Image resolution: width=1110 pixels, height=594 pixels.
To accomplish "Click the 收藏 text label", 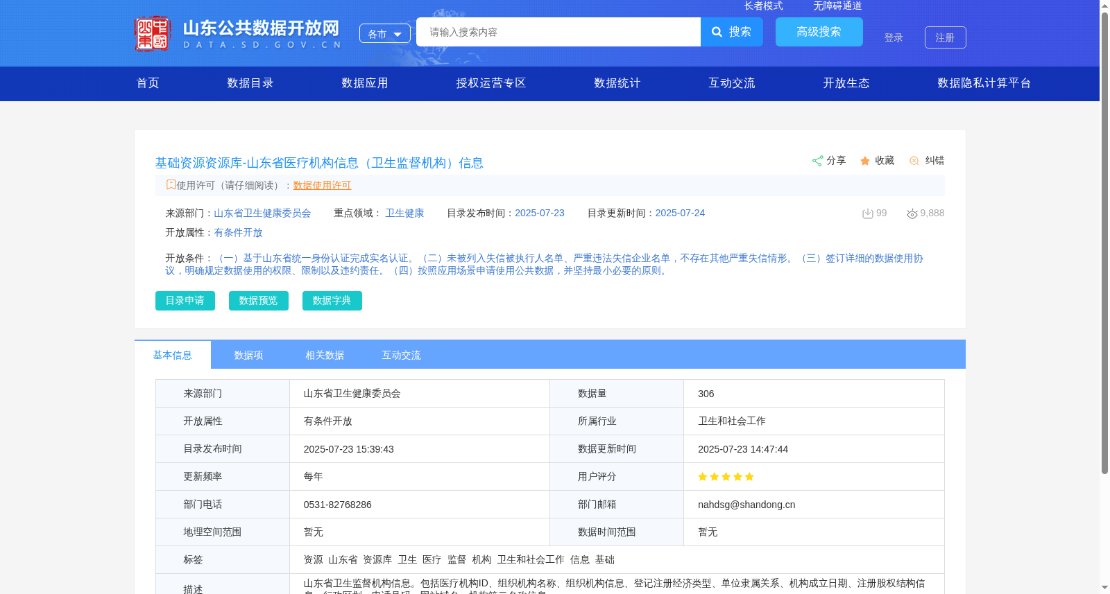I will point(885,160).
